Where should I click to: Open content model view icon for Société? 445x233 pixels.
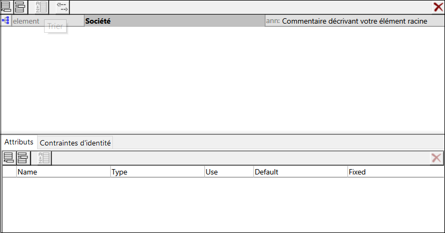point(6,21)
